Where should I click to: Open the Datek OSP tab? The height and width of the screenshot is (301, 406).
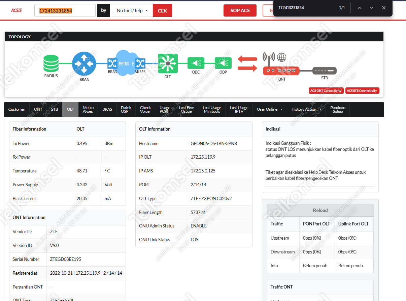point(126,109)
